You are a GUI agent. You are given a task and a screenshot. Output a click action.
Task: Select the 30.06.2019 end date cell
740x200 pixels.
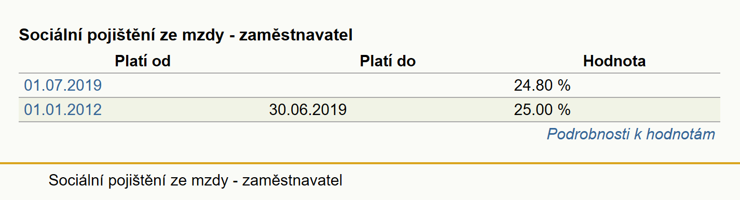[308, 110]
